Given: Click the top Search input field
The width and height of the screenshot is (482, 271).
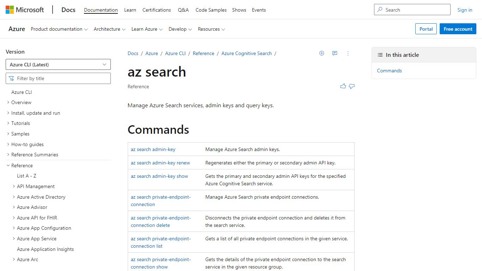Looking at the screenshot, I should pyautogui.click(x=412, y=10).
